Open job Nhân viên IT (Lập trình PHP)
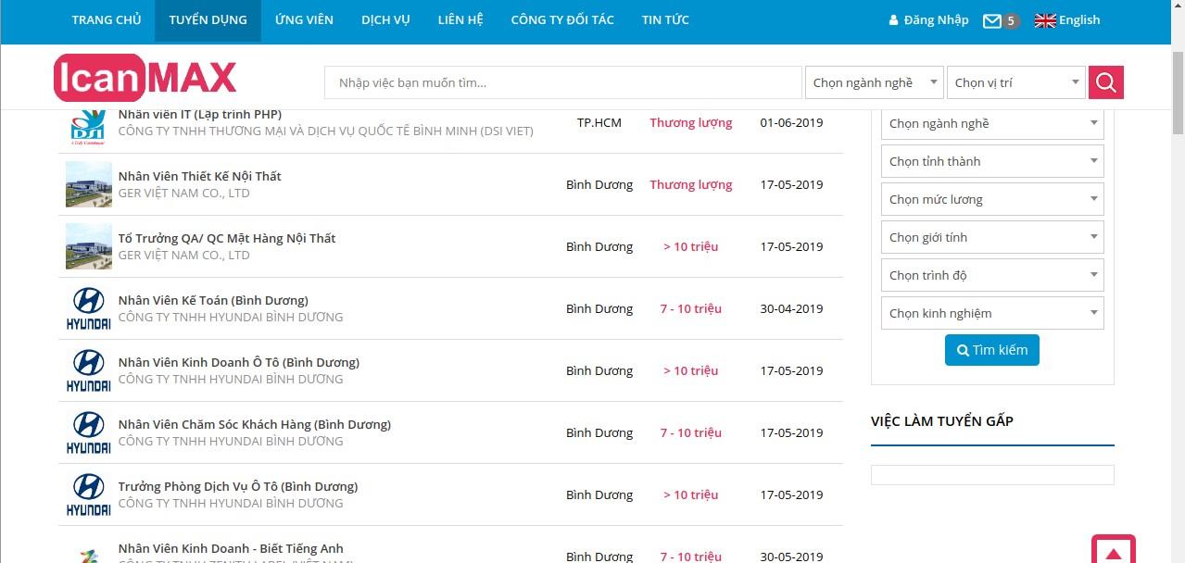The width and height of the screenshot is (1185, 563). point(200,115)
